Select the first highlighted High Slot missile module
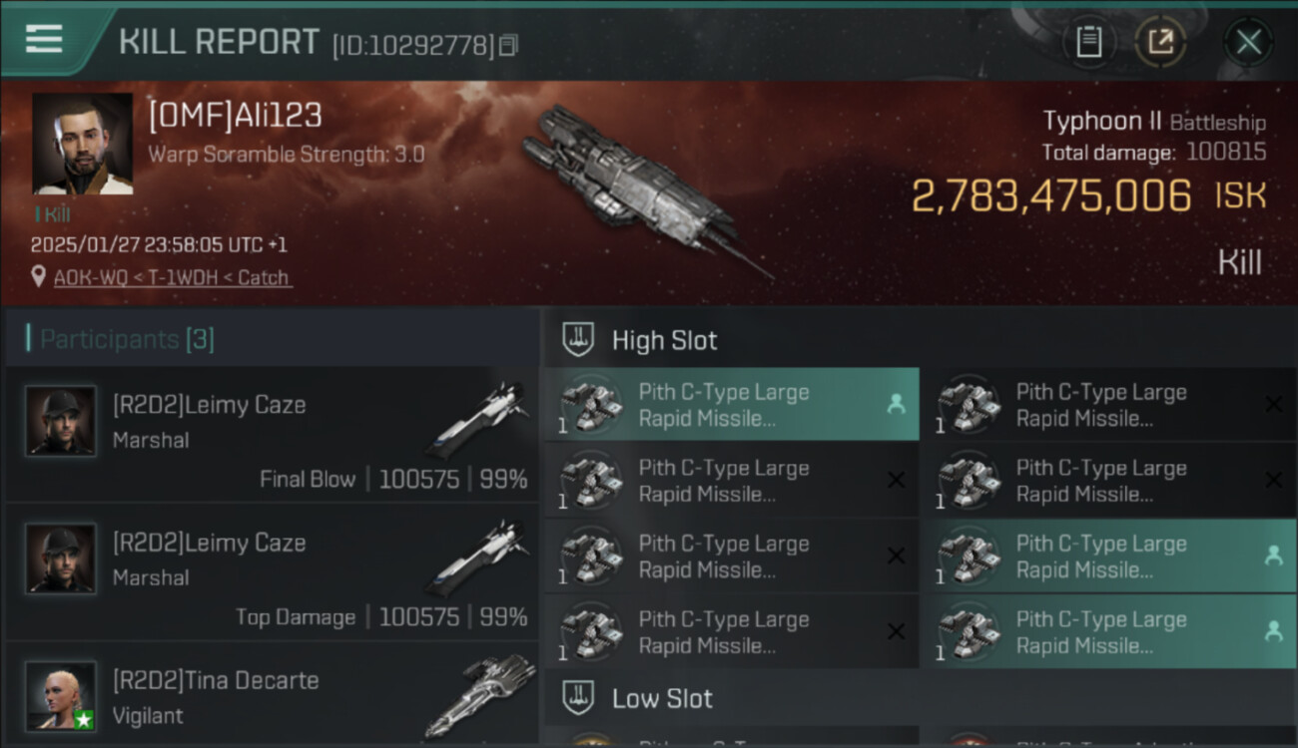The width and height of the screenshot is (1298, 748). (731, 405)
